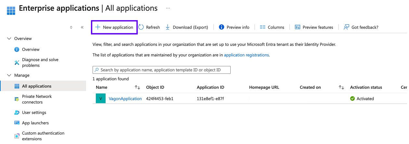Viewport: 409px width, 144px height.
Task: Click the up-down expand toggle in sidebar header
Action: tap(71, 27)
